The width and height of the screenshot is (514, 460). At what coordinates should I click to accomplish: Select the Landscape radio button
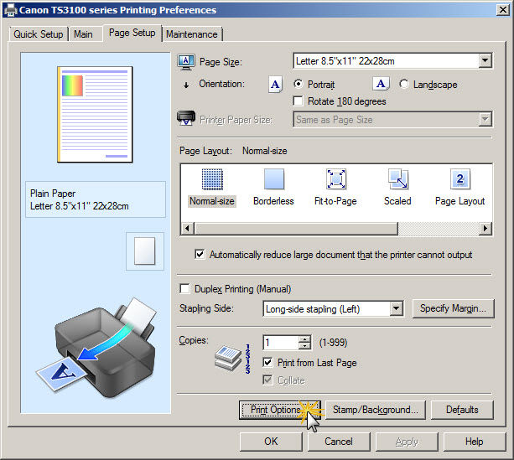405,85
